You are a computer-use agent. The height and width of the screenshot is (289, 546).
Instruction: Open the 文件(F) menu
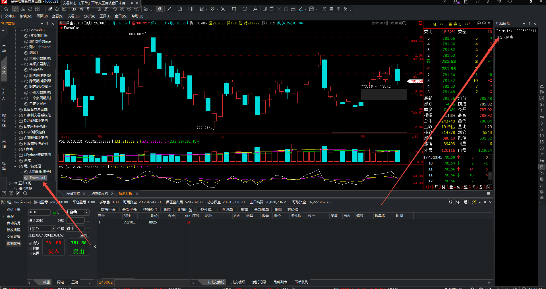(10, 16)
